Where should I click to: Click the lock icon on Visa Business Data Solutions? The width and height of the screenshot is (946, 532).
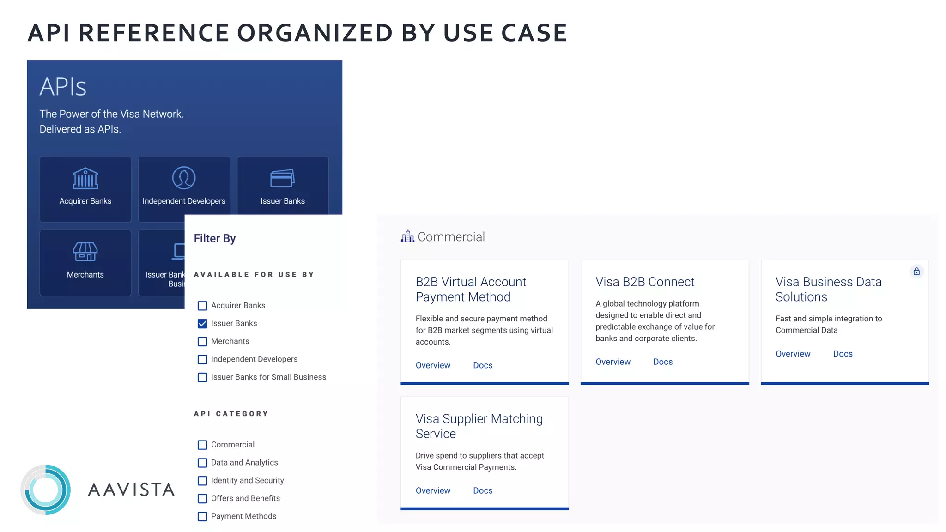click(916, 272)
